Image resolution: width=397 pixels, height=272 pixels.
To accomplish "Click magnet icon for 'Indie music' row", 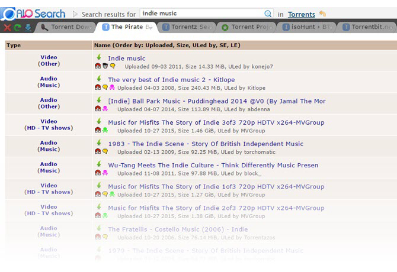I will [x=98, y=66].
